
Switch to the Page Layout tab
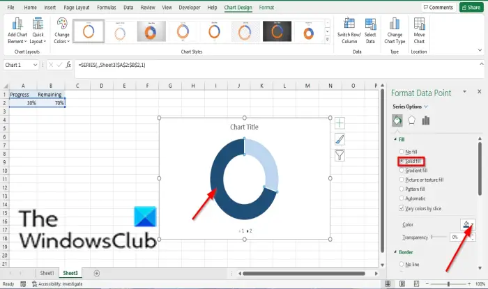(x=76, y=8)
